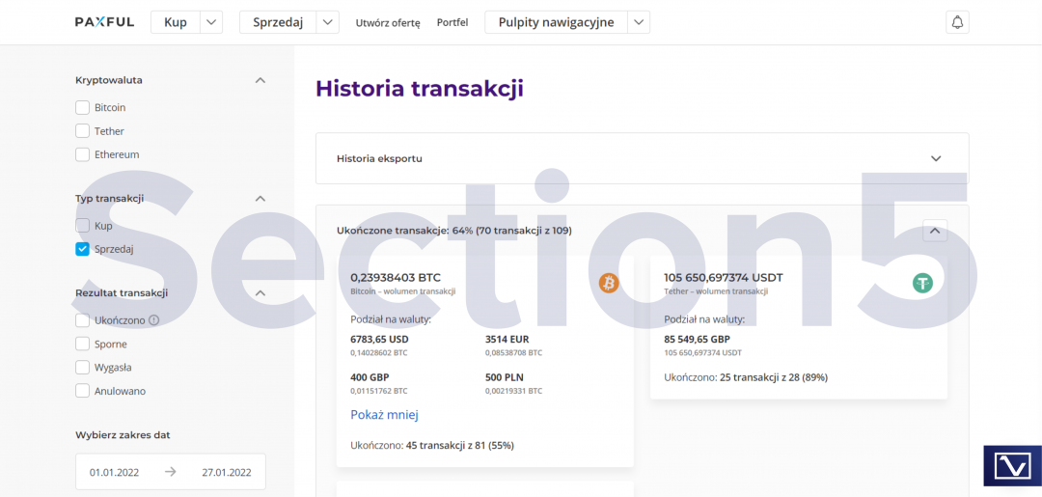Click the info icon beside Ukończono
1042x497 pixels.
pos(153,320)
